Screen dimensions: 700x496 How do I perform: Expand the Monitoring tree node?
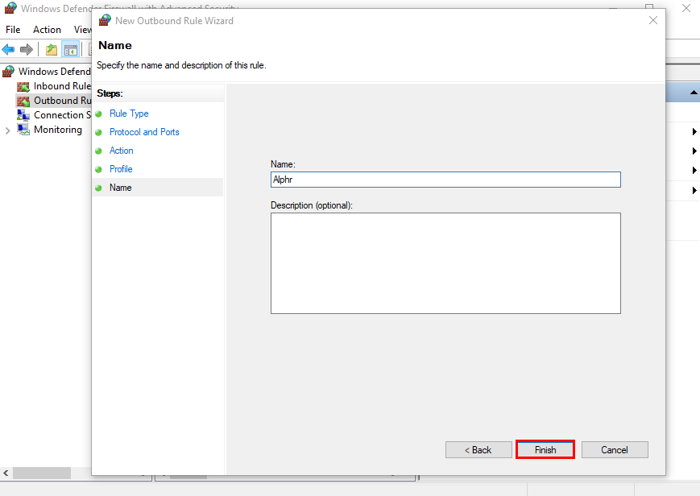7,130
